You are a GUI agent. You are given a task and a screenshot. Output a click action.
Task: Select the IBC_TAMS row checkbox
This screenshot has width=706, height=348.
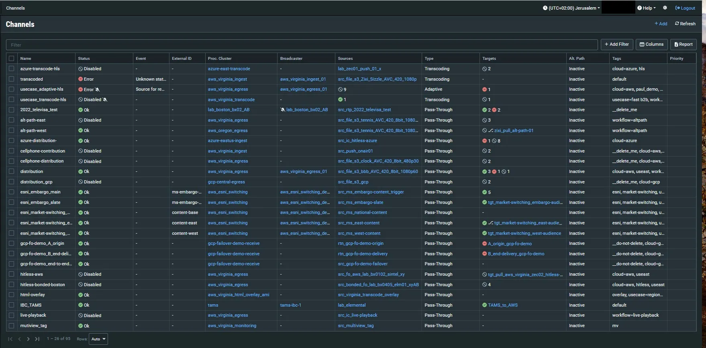11,305
